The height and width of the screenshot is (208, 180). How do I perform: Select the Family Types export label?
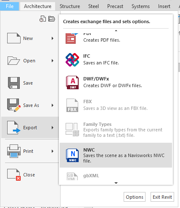point(98,124)
